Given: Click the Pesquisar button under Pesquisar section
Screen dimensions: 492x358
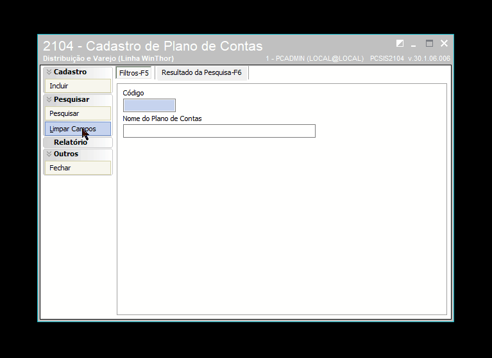Looking at the screenshot, I should coord(78,113).
